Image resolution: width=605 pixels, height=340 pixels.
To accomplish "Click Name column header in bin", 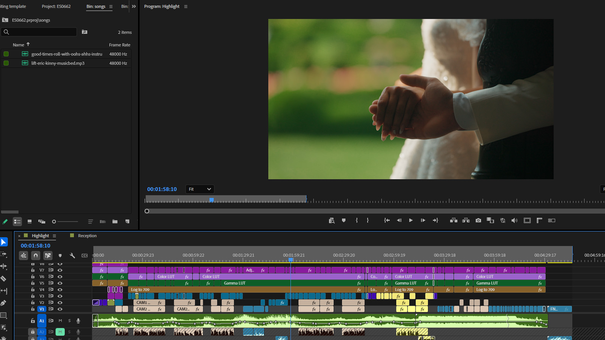I will [x=18, y=45].
